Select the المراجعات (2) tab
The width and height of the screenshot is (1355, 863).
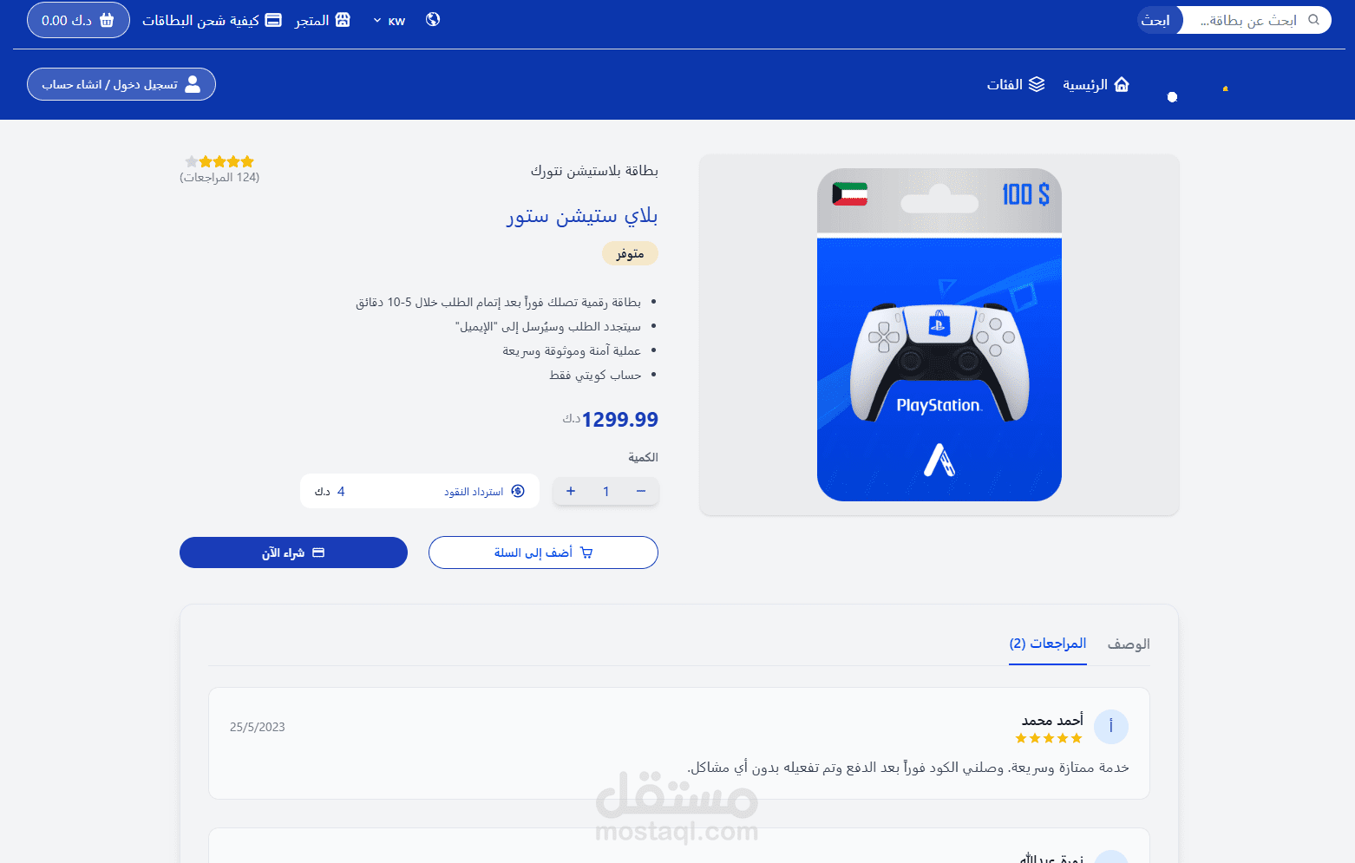(1048, 644)
